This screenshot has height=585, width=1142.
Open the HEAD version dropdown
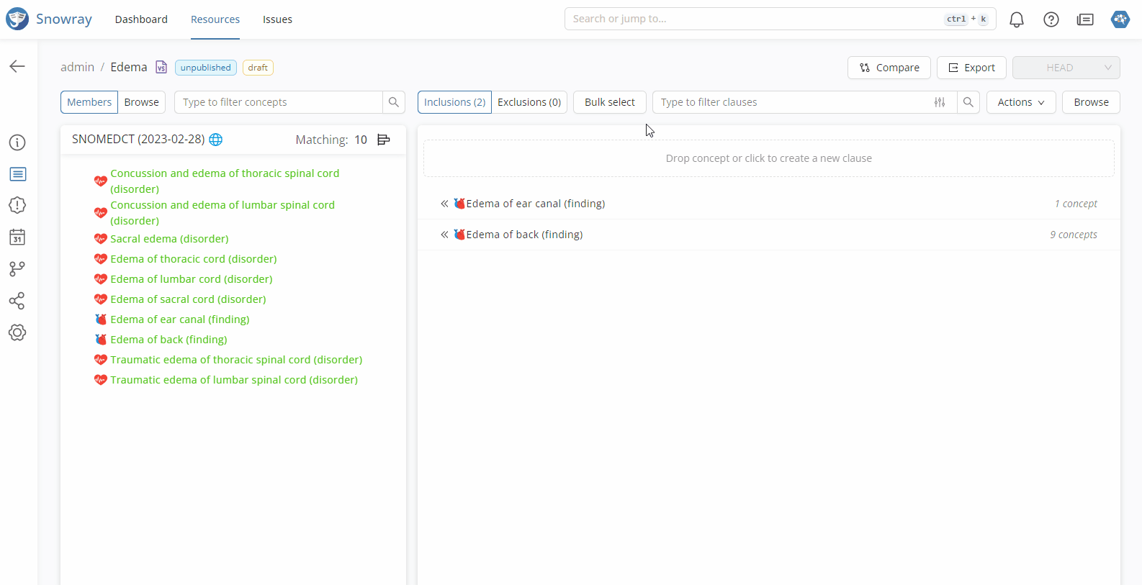(1066, 68)
